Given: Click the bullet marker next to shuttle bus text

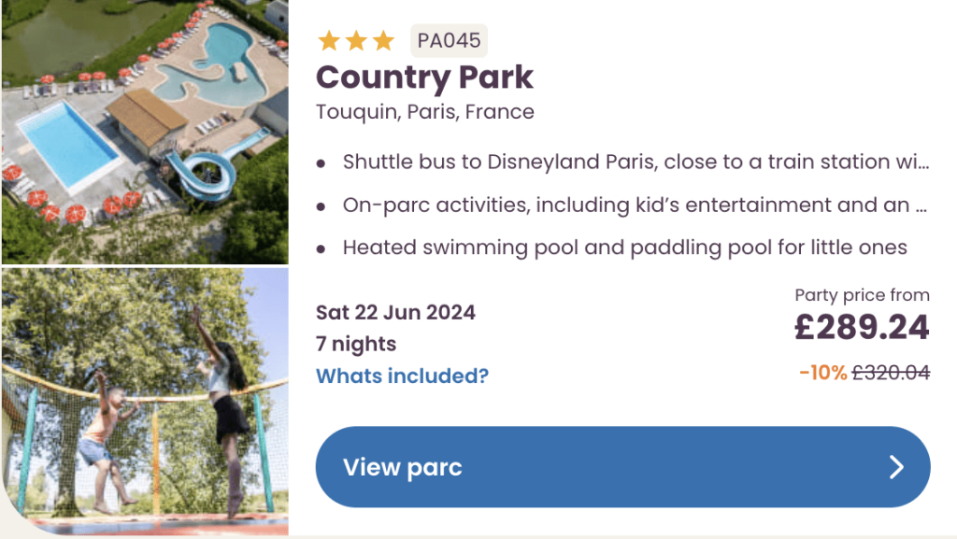Looking at the screenshot, I should 322,161.
